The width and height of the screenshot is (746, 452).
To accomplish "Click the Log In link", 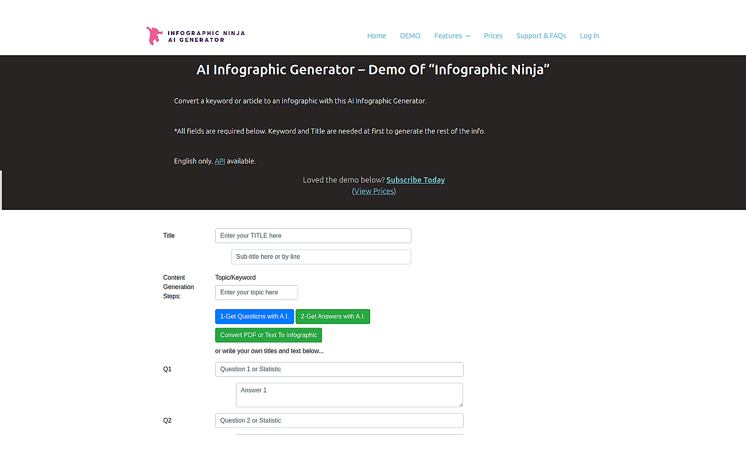I will (x=589, y=36).
